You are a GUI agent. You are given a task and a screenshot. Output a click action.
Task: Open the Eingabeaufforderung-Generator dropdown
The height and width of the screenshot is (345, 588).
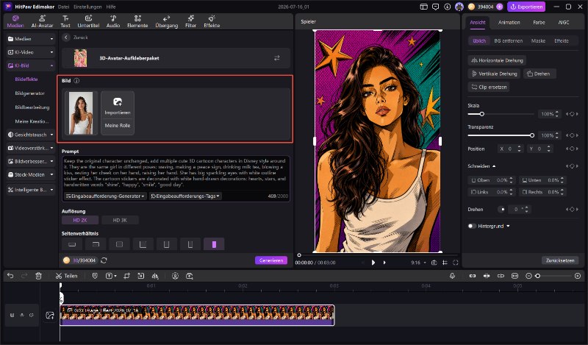point(105,196)
